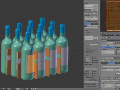Viewport: 120px width, 90px height.
Task: Open the Modifiers wrench tab icon
Action: pos(115,35)
